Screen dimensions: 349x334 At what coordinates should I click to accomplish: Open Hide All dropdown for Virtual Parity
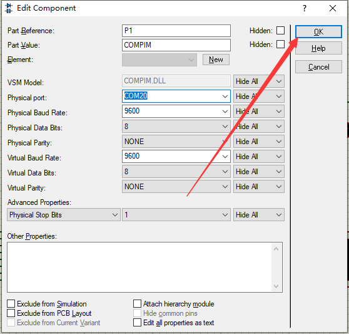259,186
